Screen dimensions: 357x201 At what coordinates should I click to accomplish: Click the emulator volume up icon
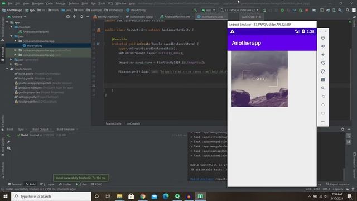click(x=323, y=46)
